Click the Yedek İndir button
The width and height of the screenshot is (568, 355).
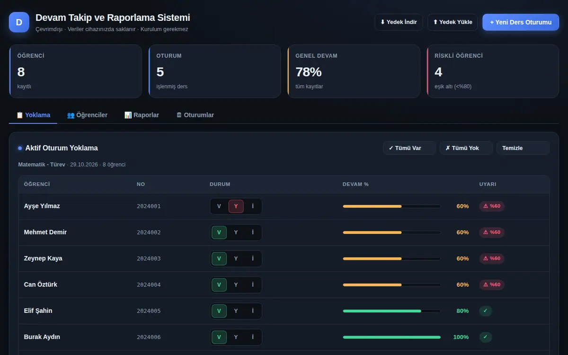399,22
